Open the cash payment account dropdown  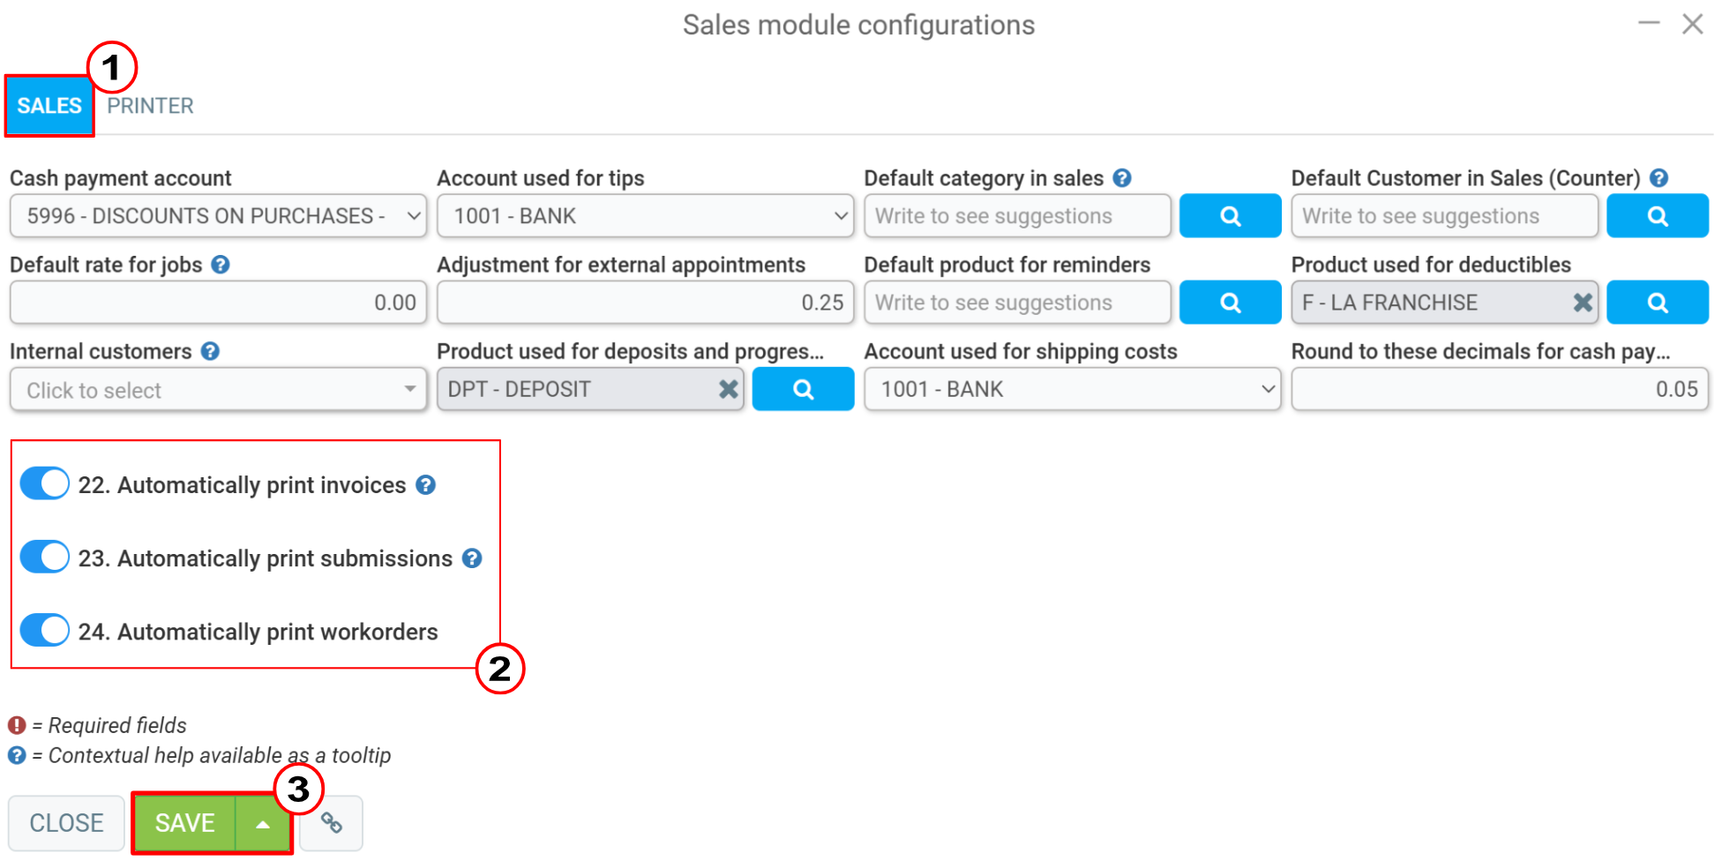[x=218, y=216]
